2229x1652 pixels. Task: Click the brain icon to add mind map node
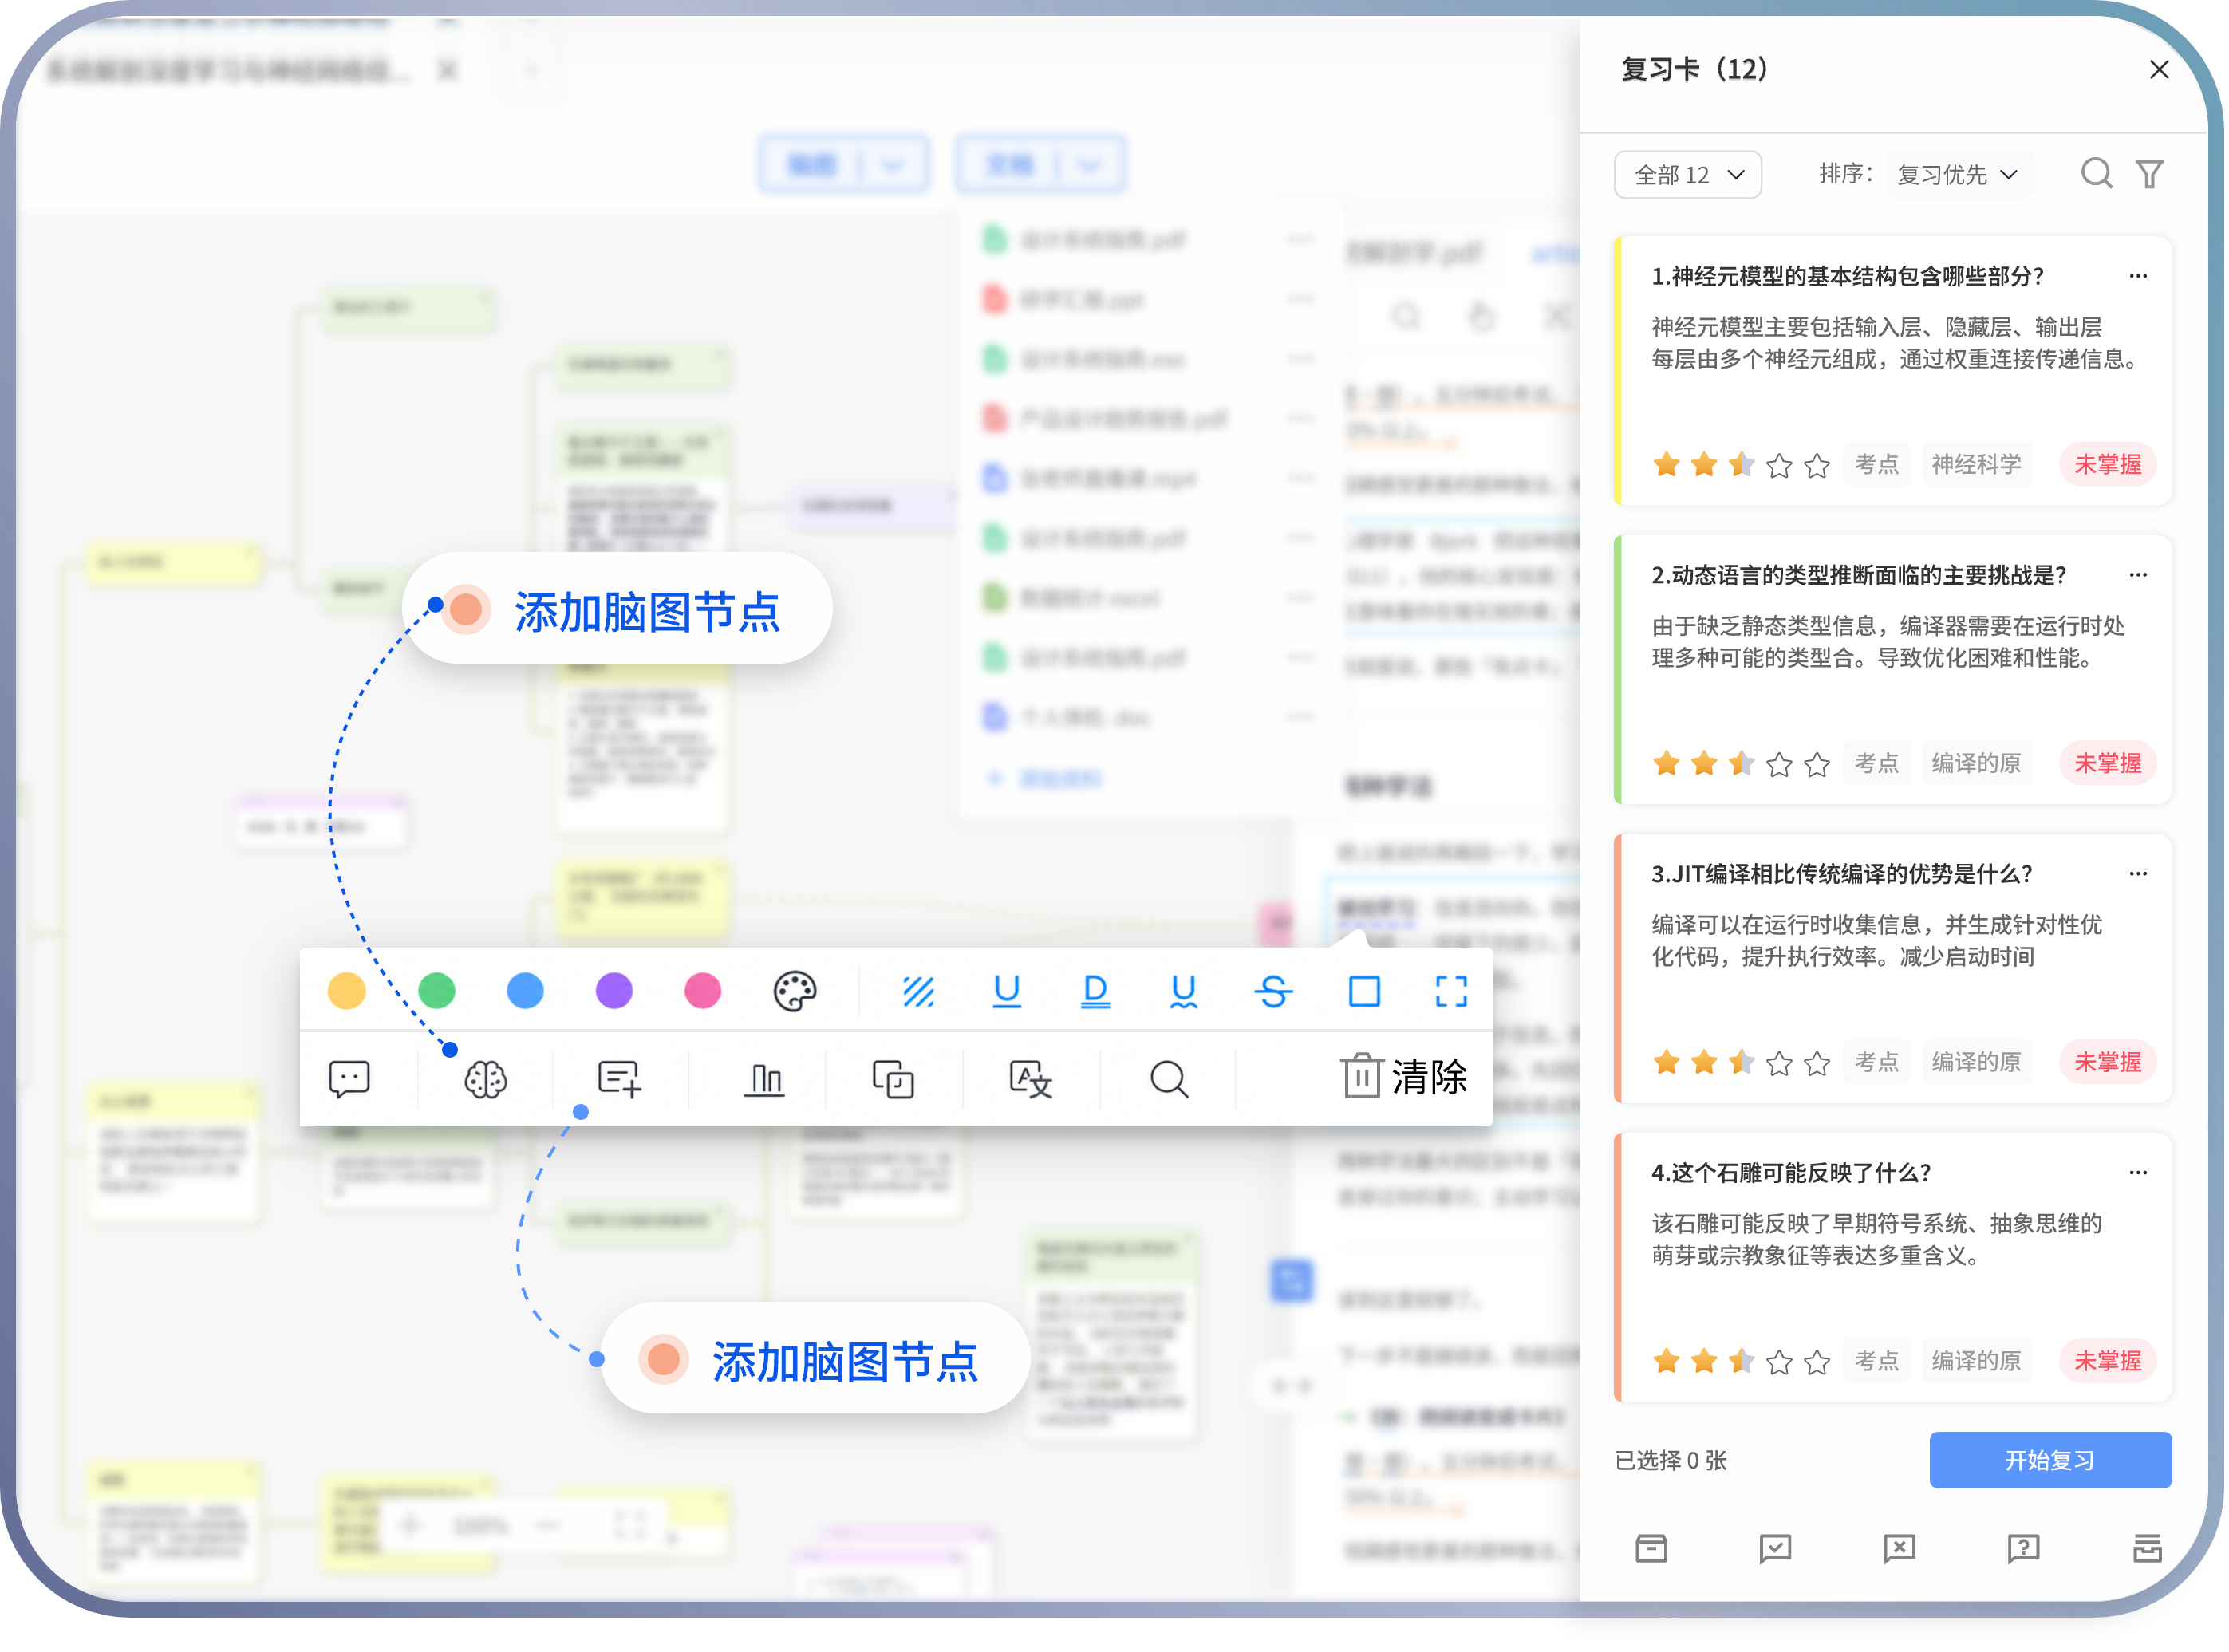tap(486, 1080)
